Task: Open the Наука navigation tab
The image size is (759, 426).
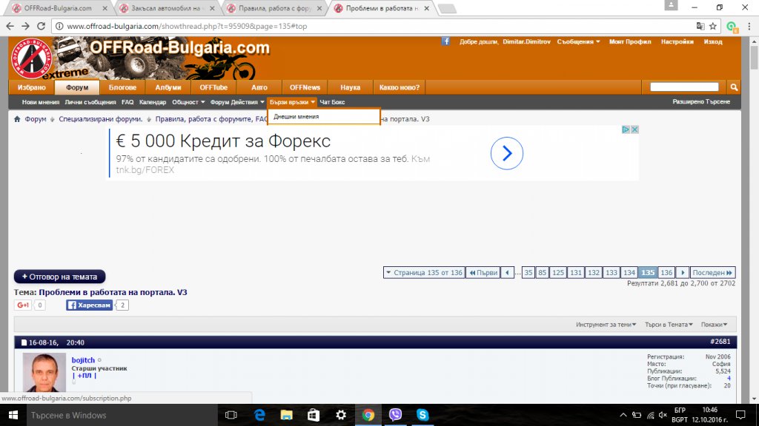Action: (350, 87)
